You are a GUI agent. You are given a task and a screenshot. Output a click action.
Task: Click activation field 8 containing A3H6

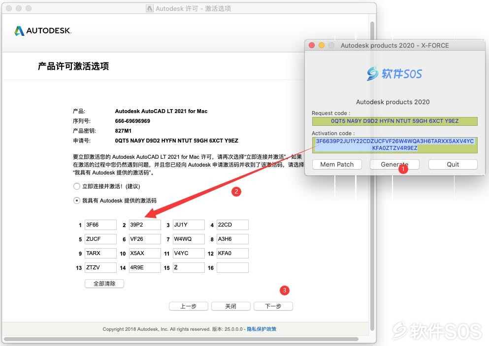pos(232,239)
